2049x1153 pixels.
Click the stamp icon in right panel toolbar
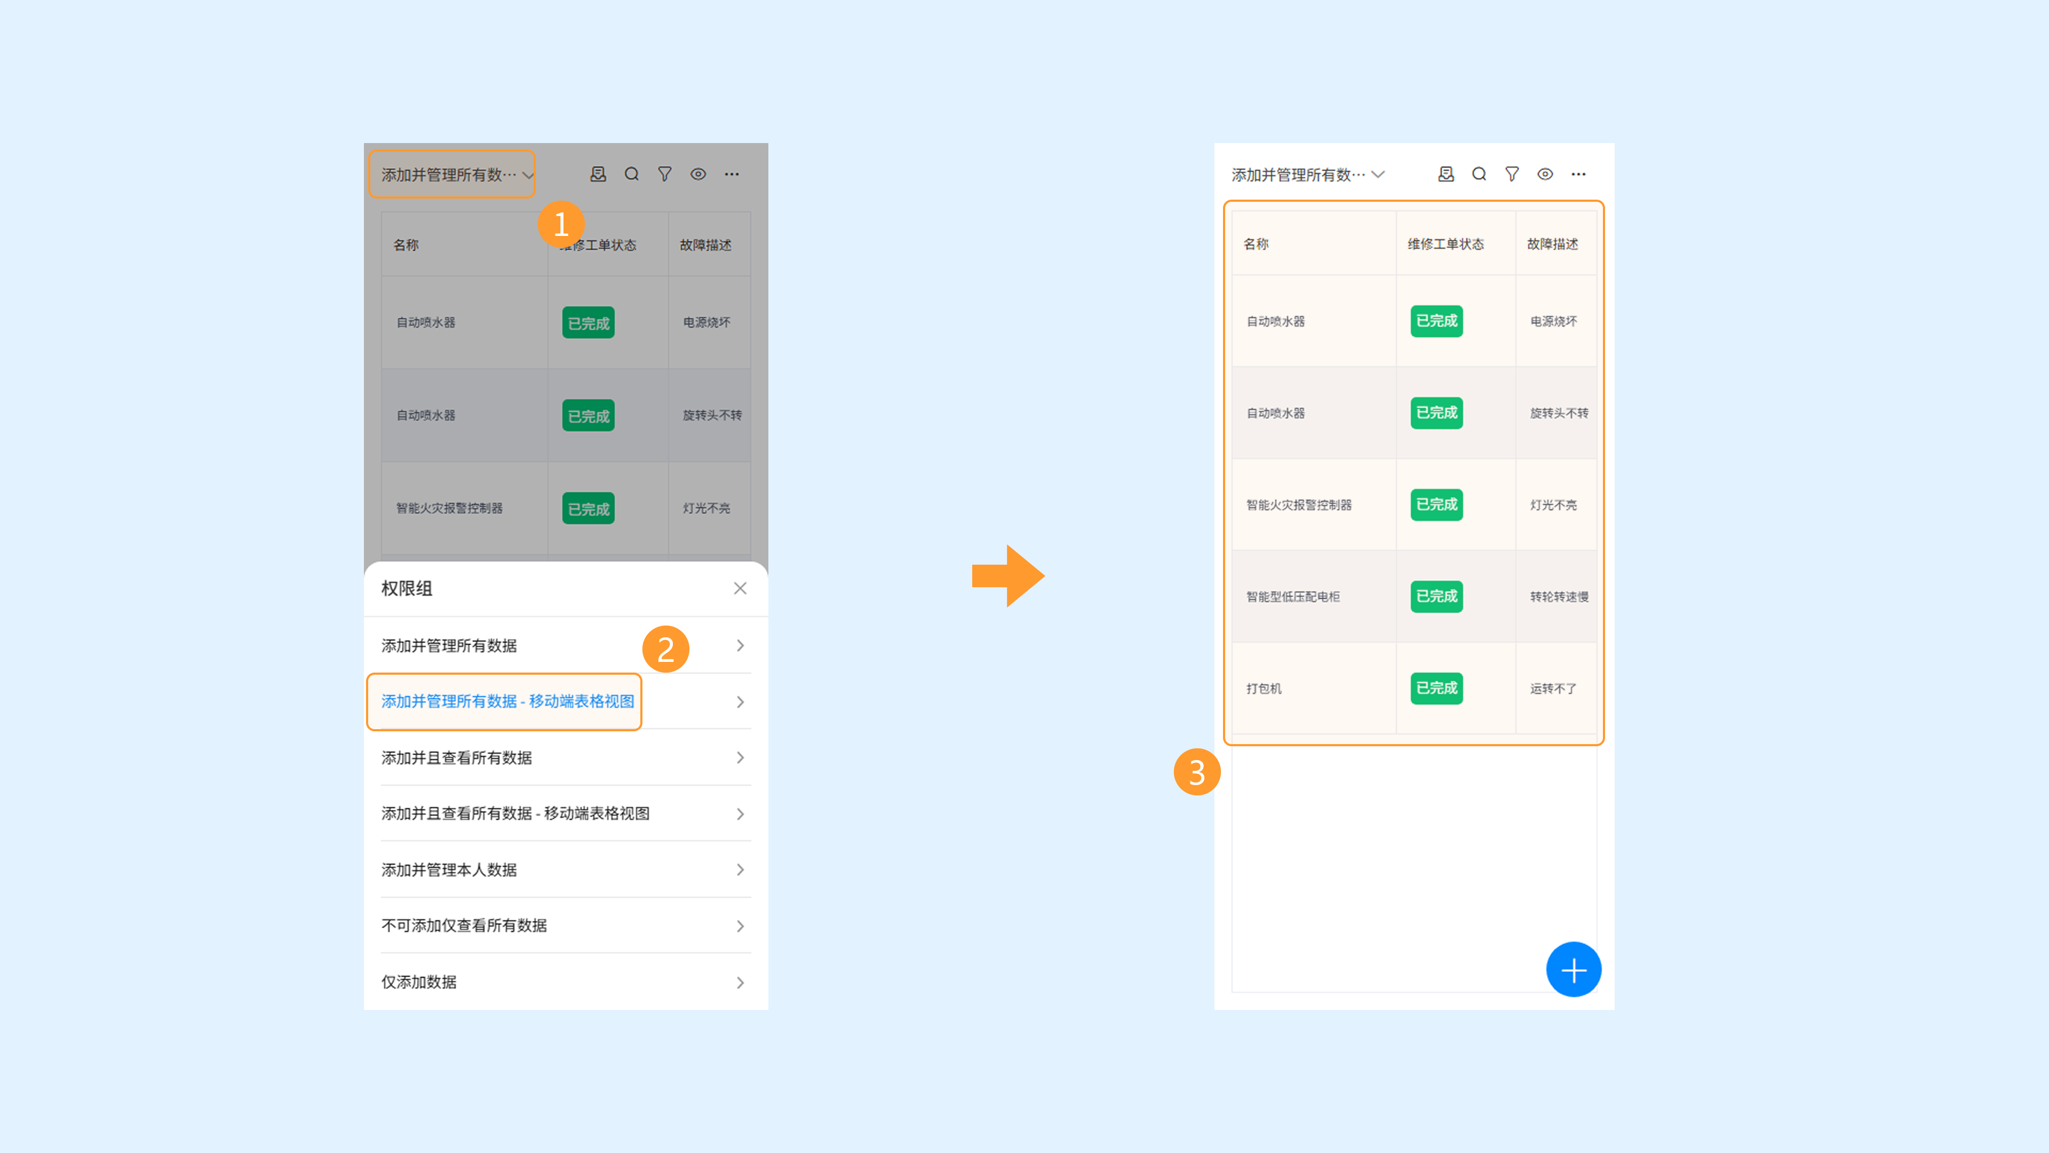click(x=1446, y=174)
